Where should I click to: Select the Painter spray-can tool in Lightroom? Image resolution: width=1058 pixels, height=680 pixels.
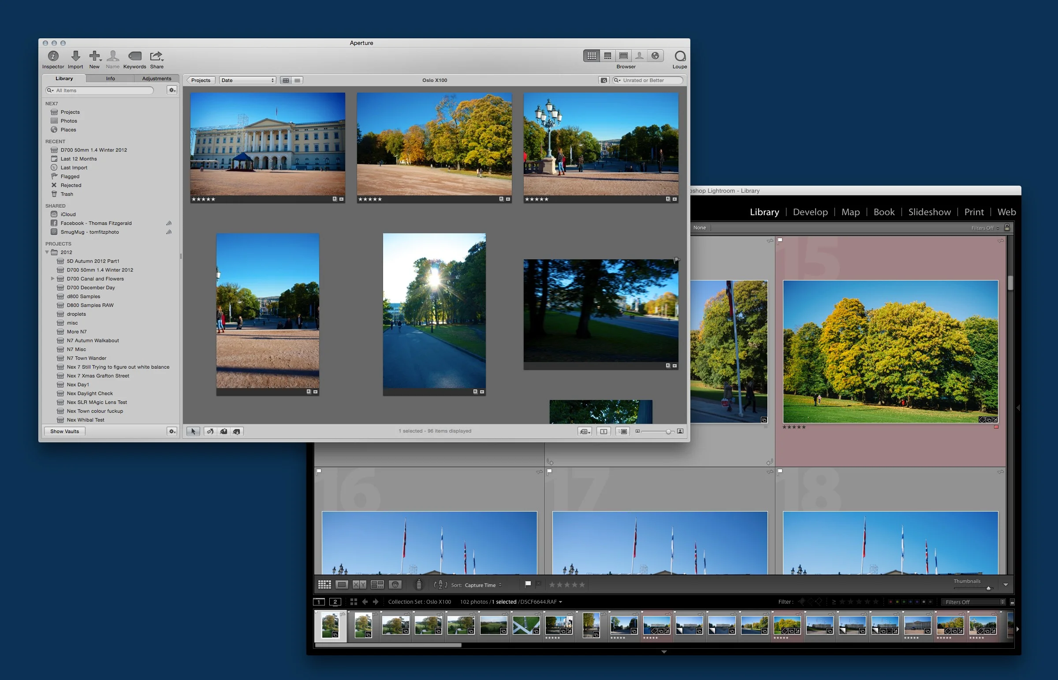(x=418, y=584)
